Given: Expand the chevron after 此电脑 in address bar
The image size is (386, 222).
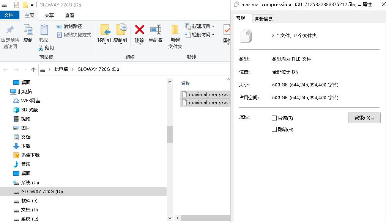Looking at the screenshot, I should click(72, 69).
